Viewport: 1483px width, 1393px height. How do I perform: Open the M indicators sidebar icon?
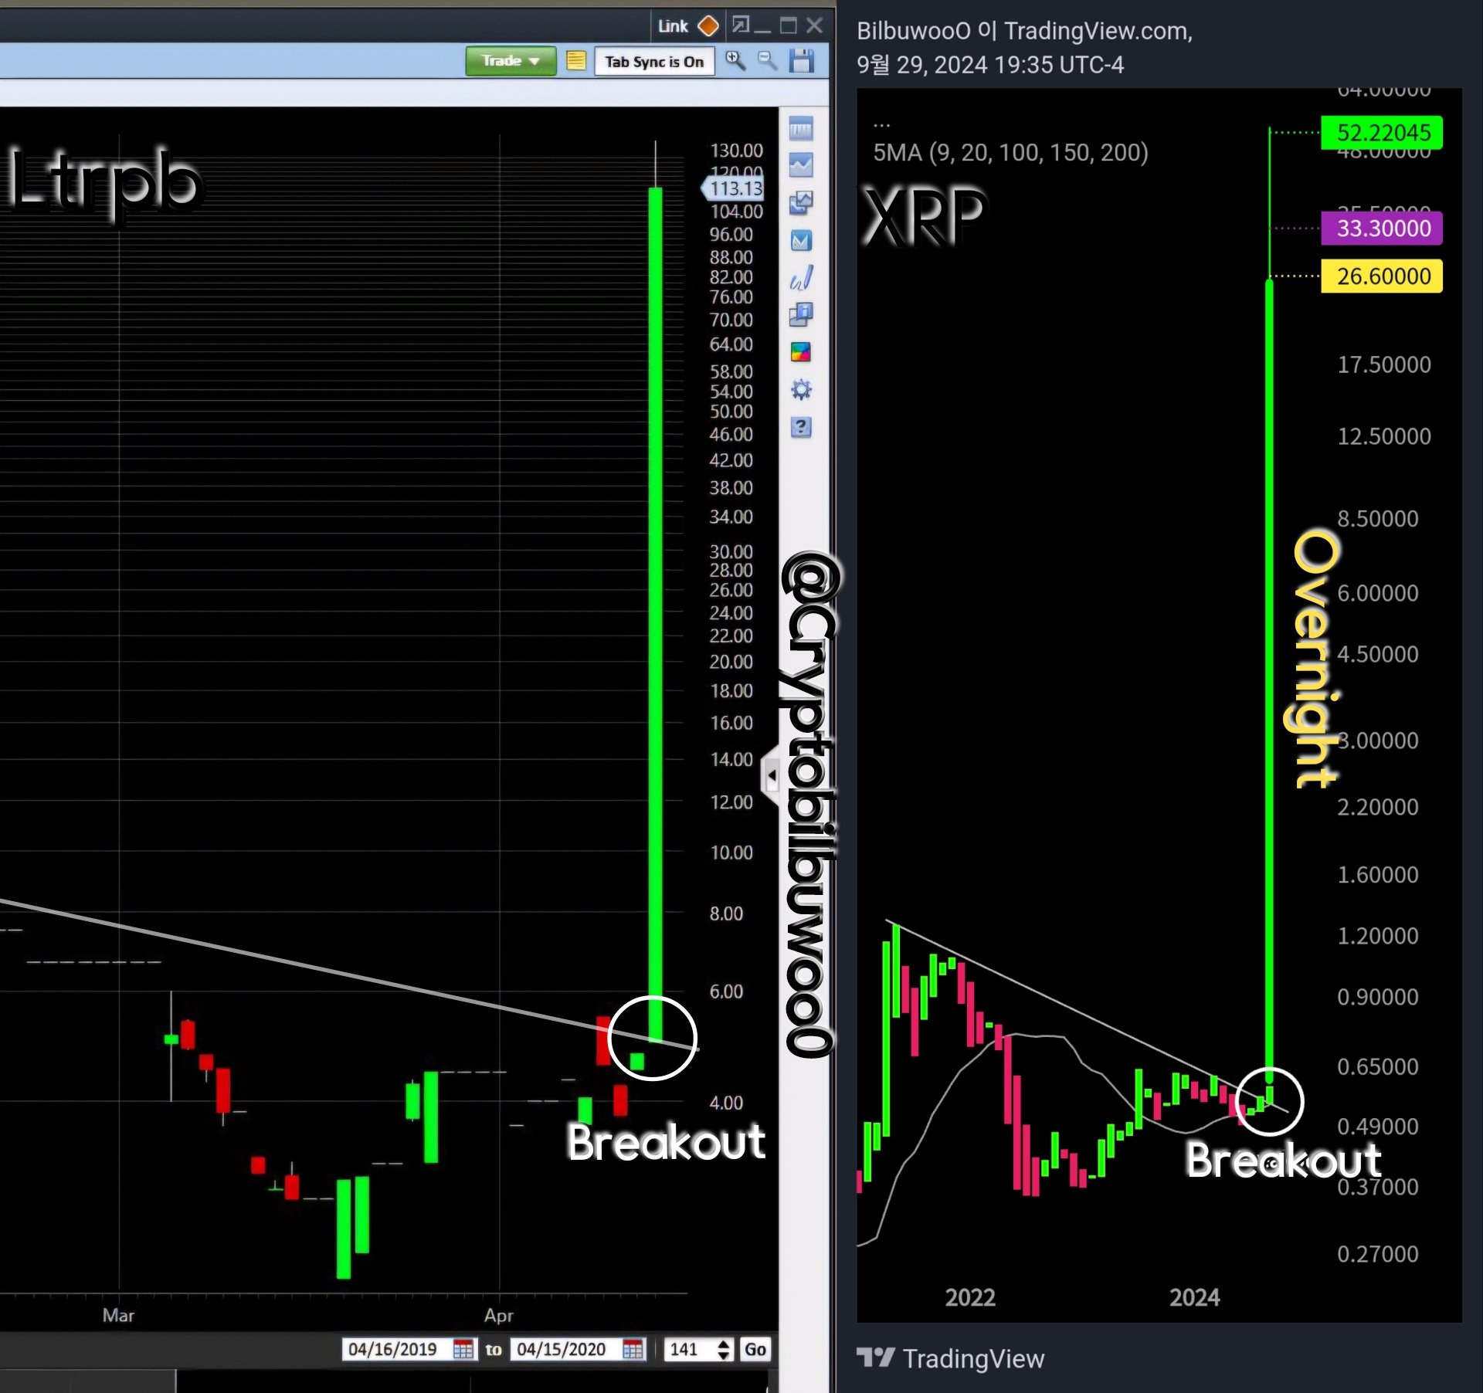pos(801,241)
